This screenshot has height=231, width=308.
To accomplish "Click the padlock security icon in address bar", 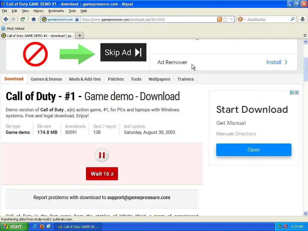I will (x=77, y=19).
